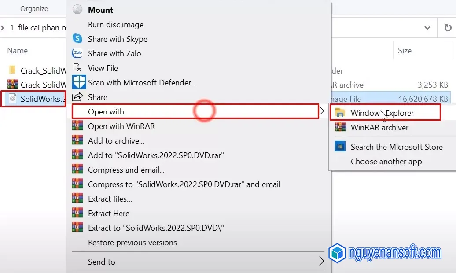Sort files by the Size column header
This screenshot has width=456, height=273.
click(x=405, y=51)
